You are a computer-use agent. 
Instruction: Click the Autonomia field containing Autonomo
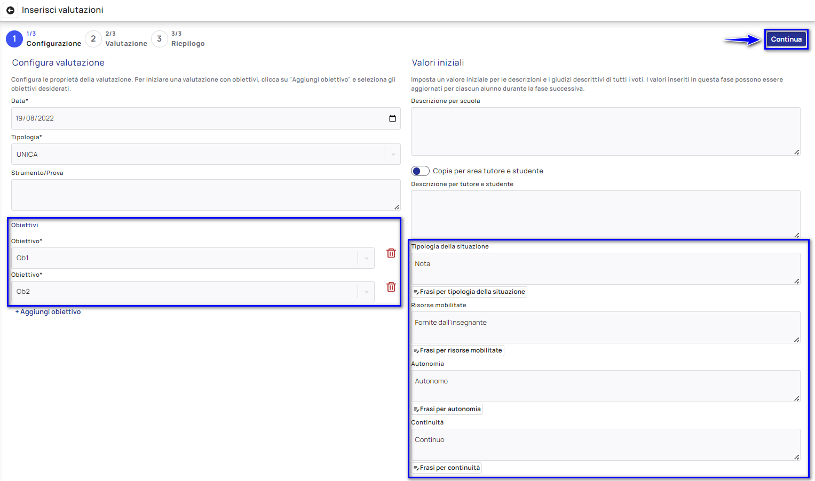click(606, 386)
